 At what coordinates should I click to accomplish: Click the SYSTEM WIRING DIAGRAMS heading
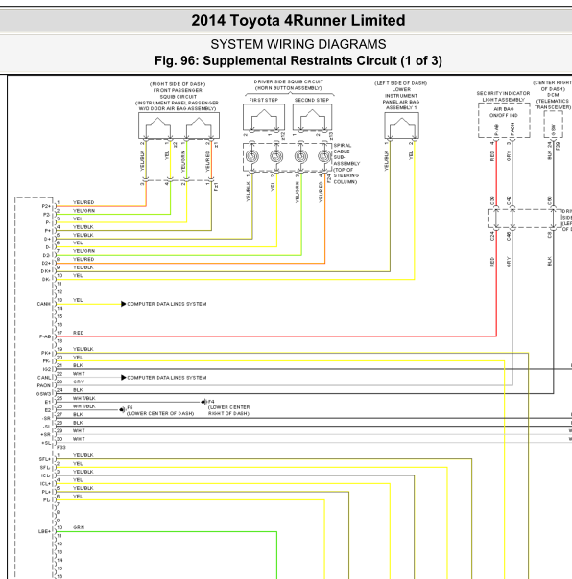coord(298,44)
